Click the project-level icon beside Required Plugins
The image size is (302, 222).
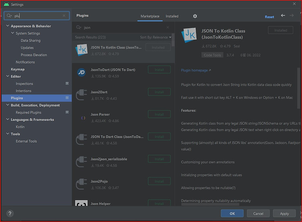tap(67, 112)
